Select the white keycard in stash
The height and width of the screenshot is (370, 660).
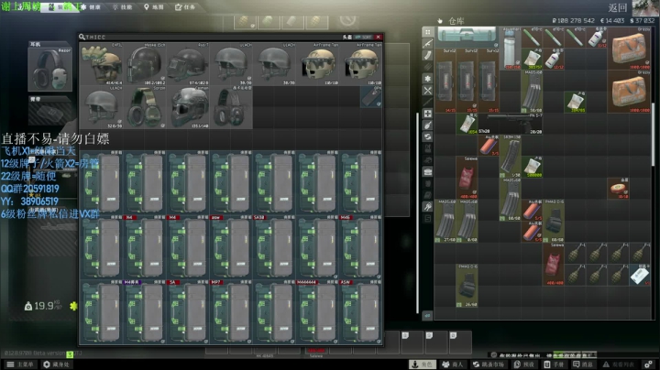pyautogui.click(x=640, y=275)
